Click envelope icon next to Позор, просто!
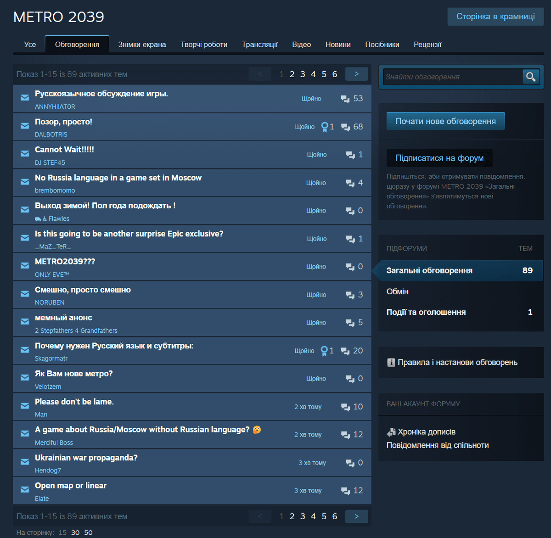551x538 pixels. (25, 126)
